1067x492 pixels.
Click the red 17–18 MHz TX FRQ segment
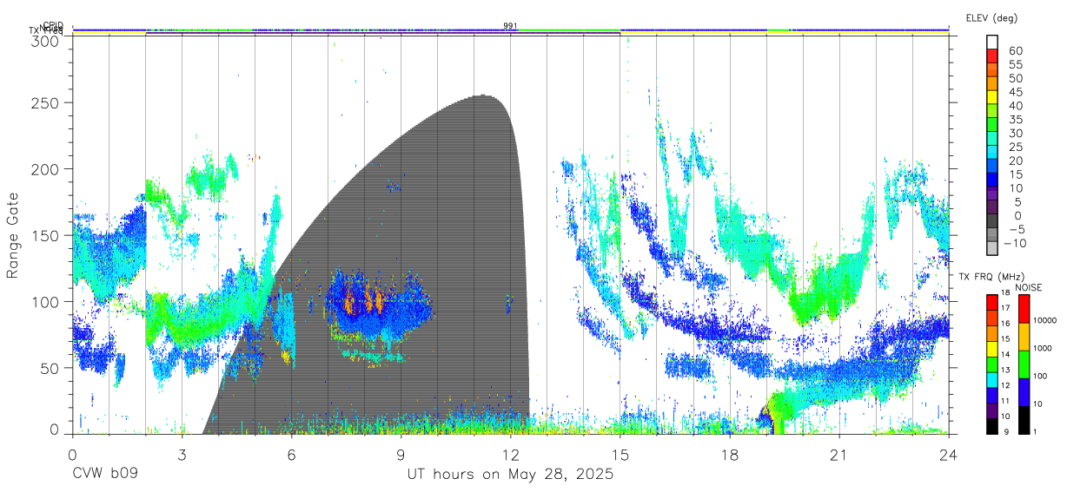(991, 301)
